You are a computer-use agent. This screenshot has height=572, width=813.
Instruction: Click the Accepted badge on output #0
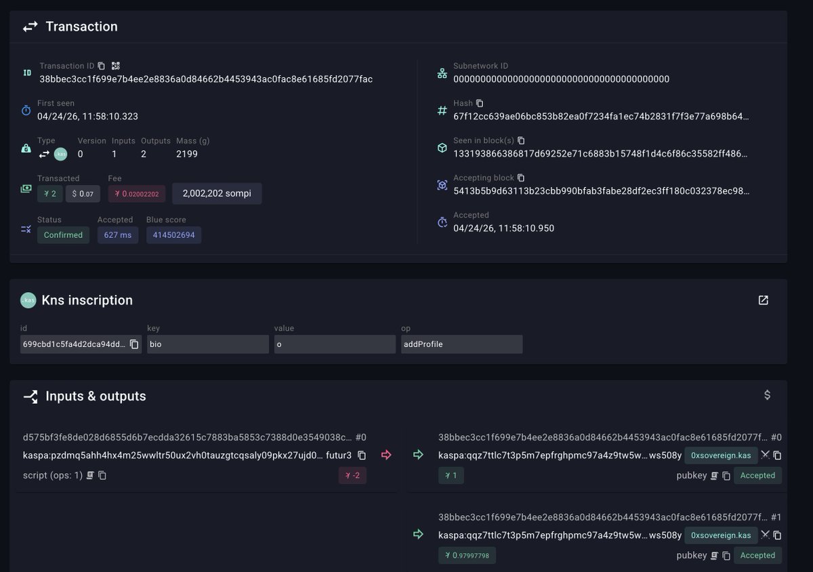coord(757,476)
